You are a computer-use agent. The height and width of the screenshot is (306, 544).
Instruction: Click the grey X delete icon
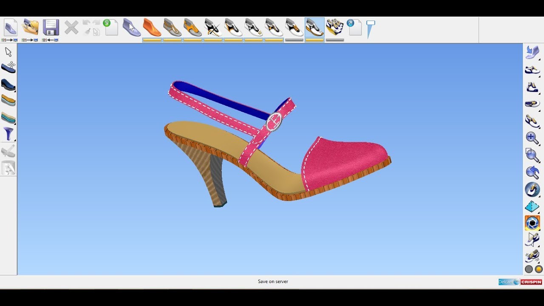click(x=71, y=28)
